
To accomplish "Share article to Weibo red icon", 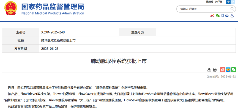I will [223, 70].
